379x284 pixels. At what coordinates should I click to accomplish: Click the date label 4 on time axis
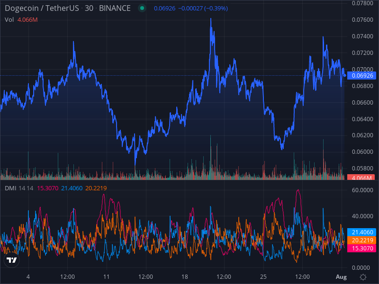tap(28, 277)
